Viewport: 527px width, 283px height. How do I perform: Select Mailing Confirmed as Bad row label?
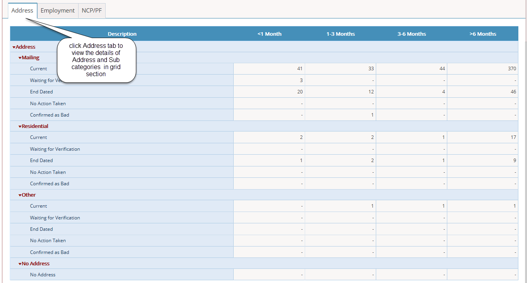click(49, 115)
